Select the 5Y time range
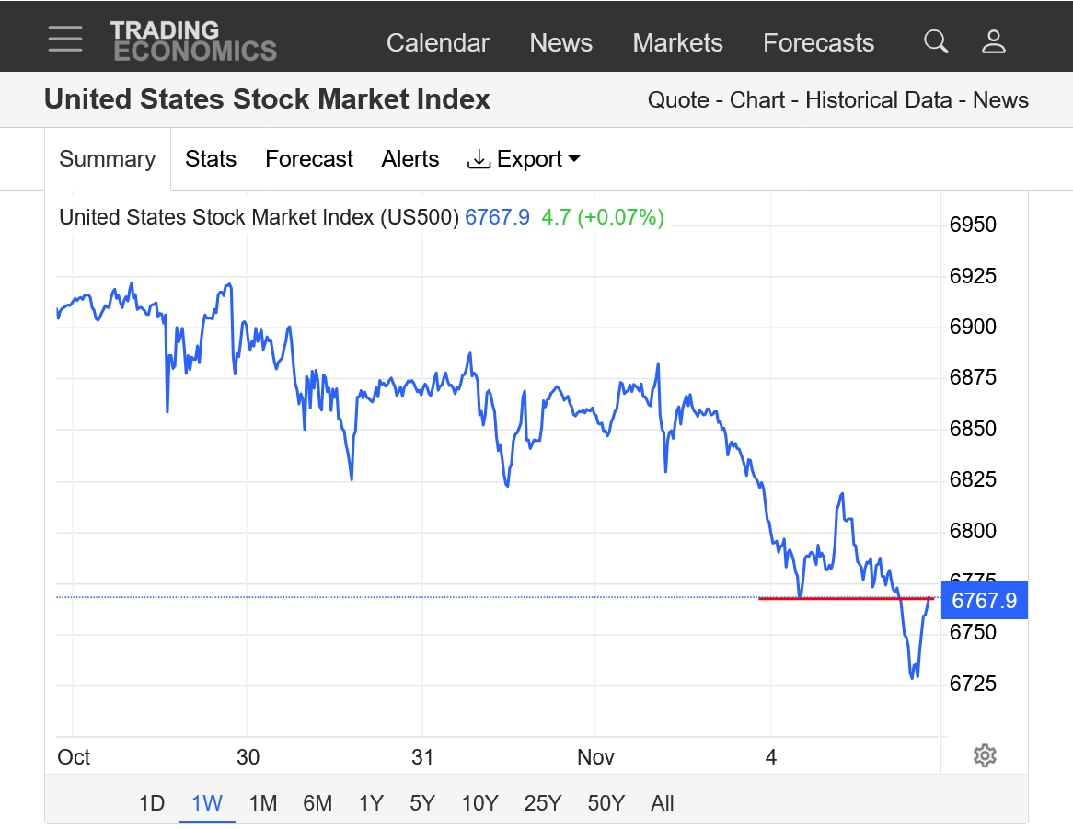This screenshot has width=1073, height=829. point(422,803)
